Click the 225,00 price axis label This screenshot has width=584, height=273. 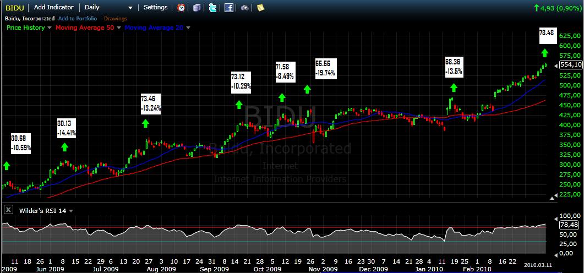click(x=571, y=194)
